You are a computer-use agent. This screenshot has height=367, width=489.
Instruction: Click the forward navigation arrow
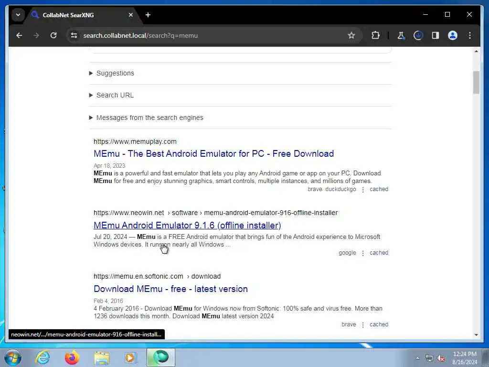coord(36,35)
